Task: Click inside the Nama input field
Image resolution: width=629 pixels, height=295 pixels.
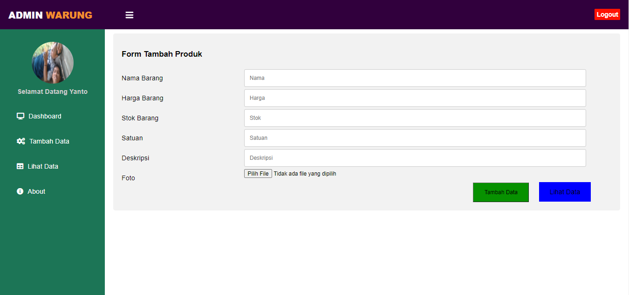Action: point(415,78)
